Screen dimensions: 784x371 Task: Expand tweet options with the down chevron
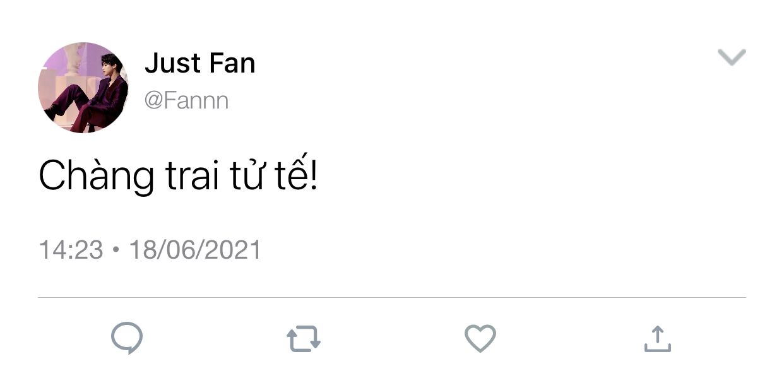pos(732,57)
